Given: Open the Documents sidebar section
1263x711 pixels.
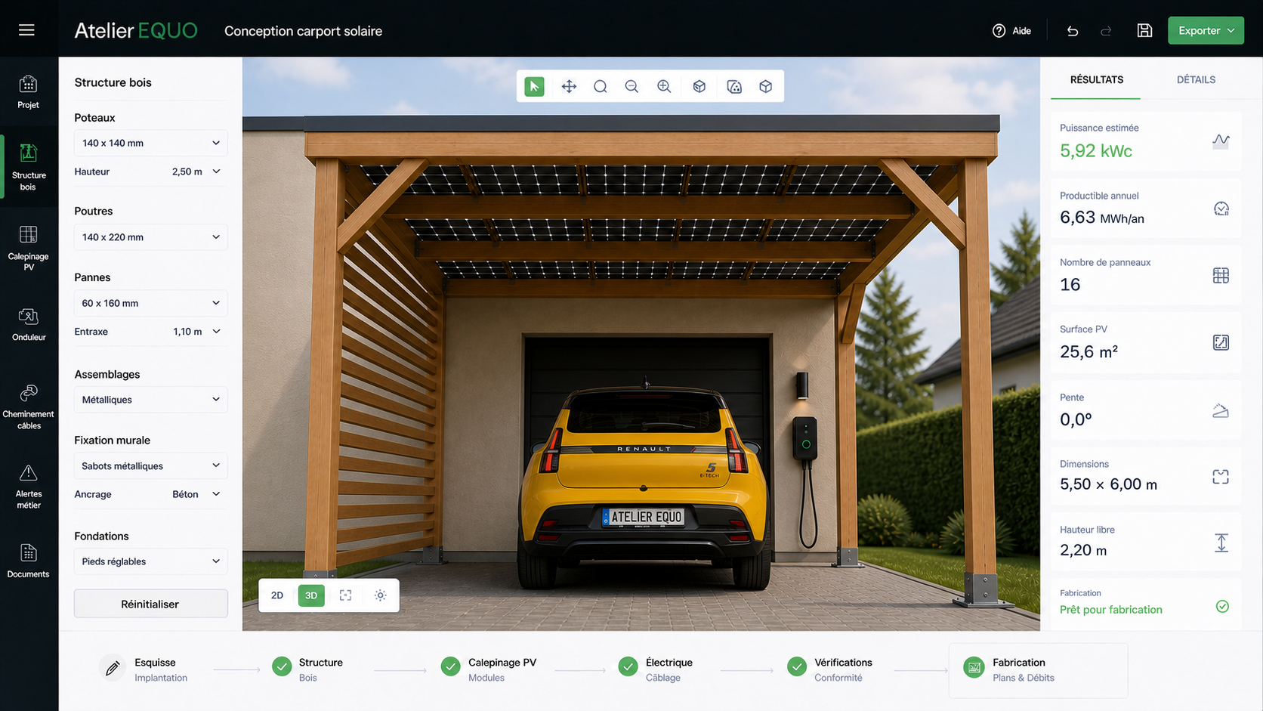Looking at the screenshot, I should coord(29,561).
